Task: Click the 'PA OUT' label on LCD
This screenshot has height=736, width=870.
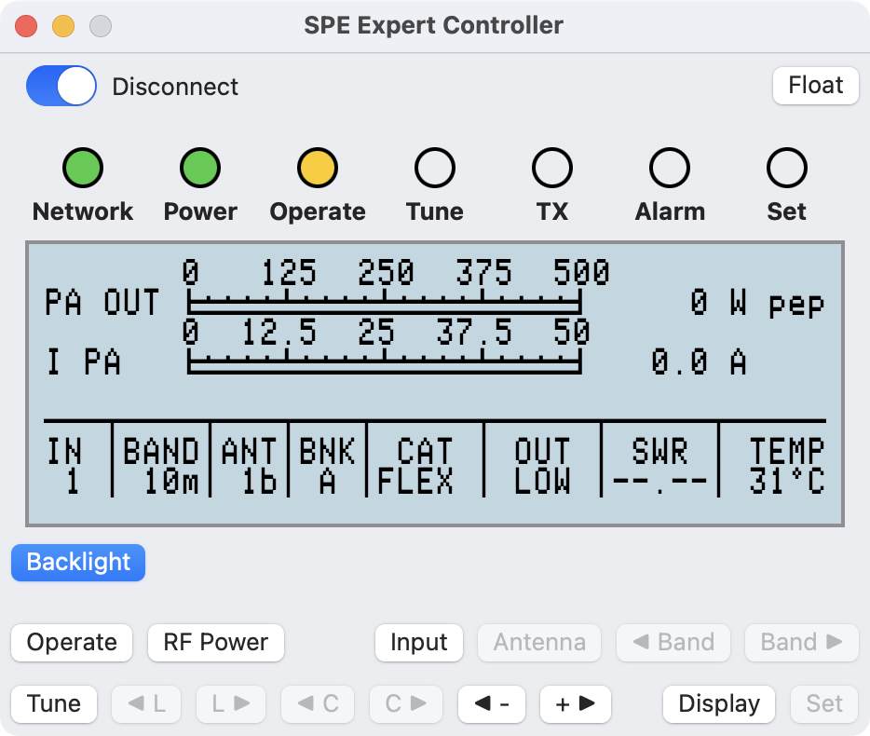Action: pos(102,303)
